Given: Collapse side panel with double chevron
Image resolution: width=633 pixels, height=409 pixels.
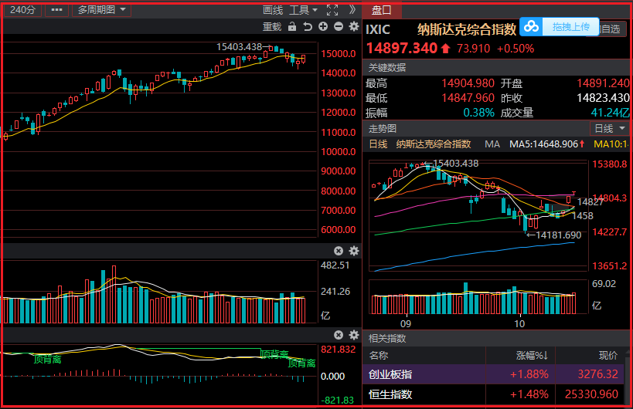Looking at the screenshot, I should [x=352, y=10].
